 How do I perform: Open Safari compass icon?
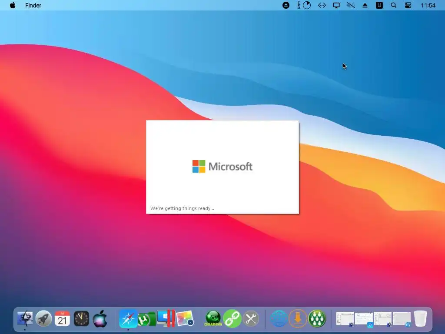pos(128,318)
